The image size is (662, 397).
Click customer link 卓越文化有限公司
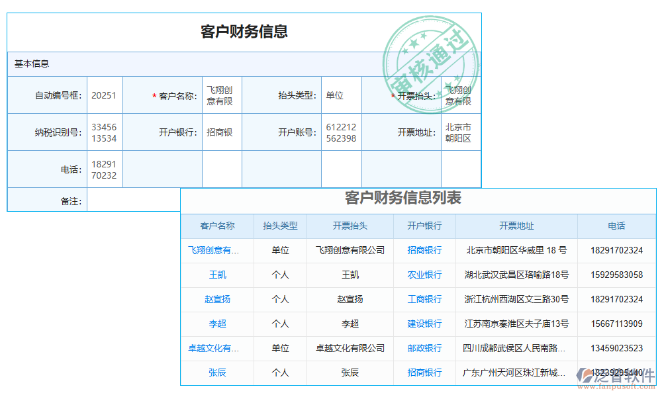218,348
